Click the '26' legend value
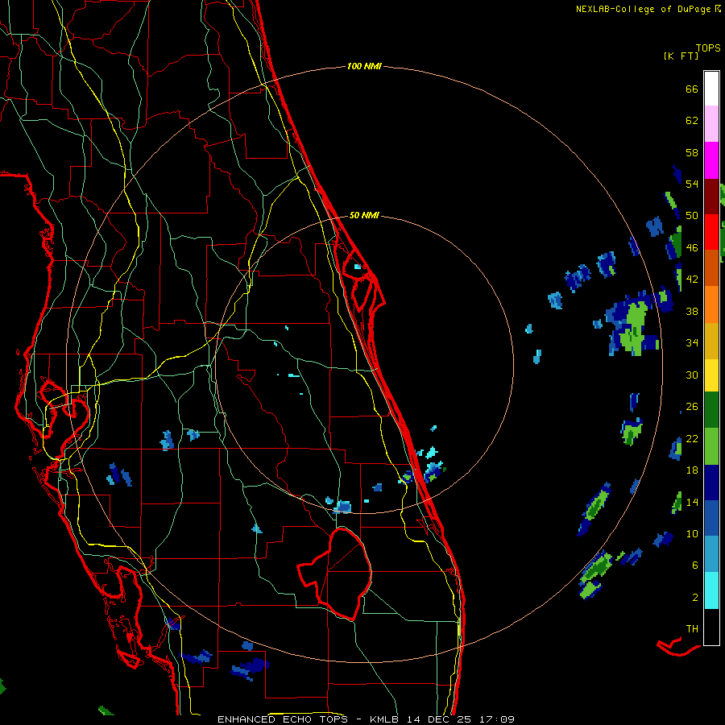The image size is (725, 725). click(692, 407)
